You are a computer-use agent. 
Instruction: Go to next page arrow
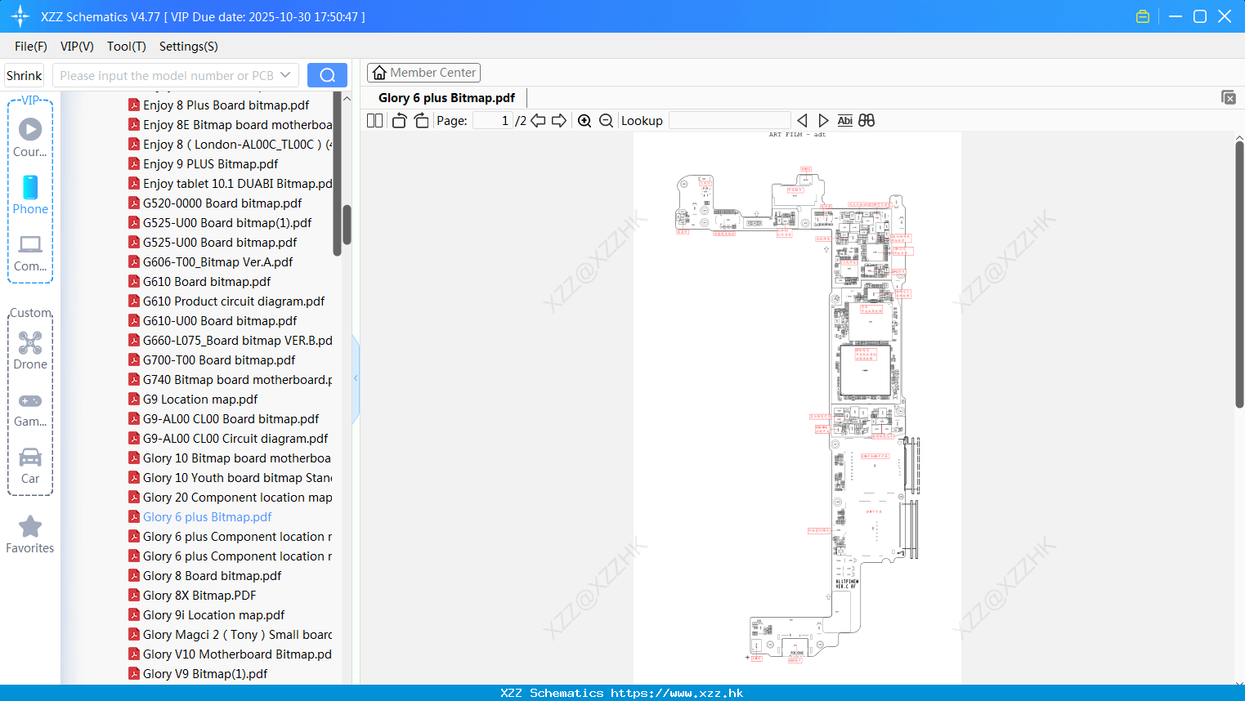(x=559, y=121)
